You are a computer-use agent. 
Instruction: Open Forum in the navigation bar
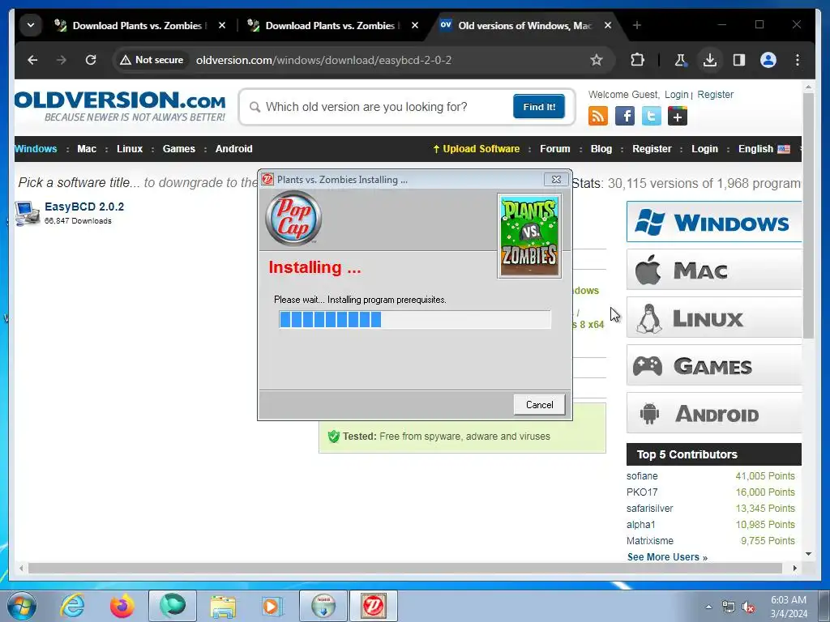click(x=554, y=149)
